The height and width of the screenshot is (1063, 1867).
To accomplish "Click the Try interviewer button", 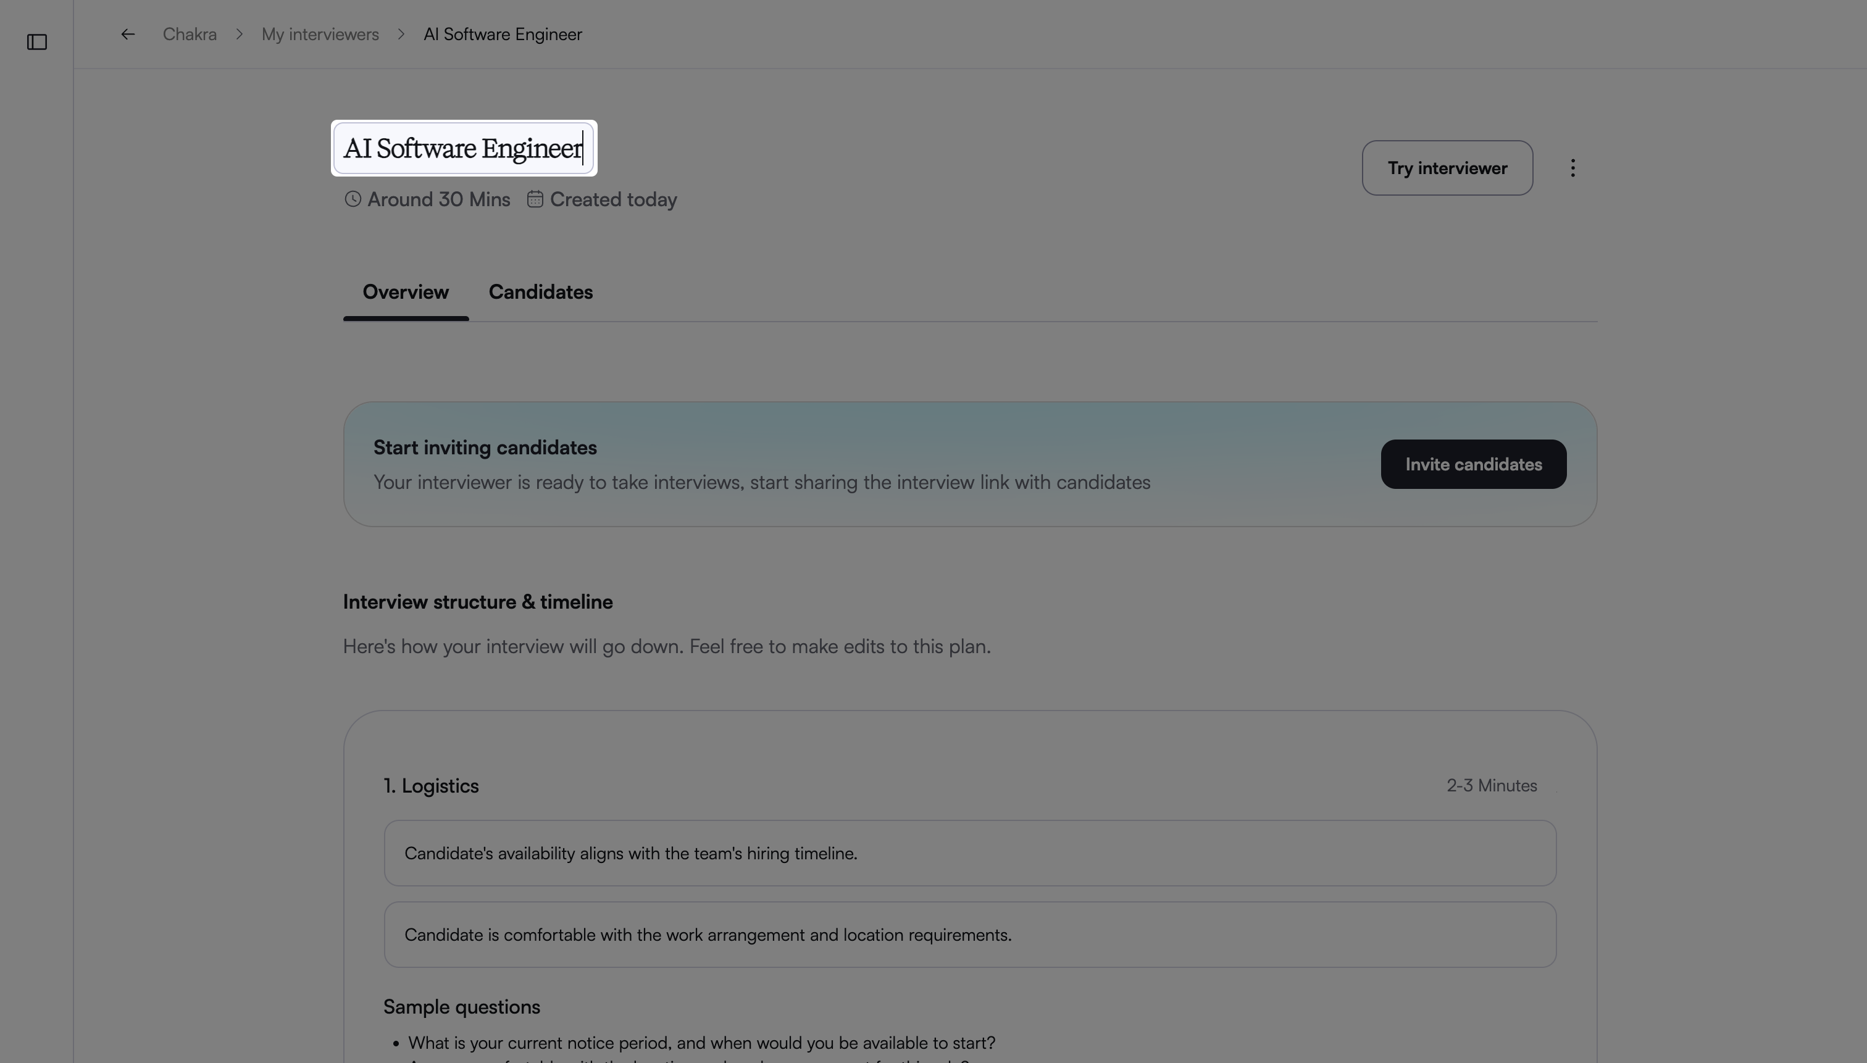I will pyautogui.click(x=1447, y=168).
